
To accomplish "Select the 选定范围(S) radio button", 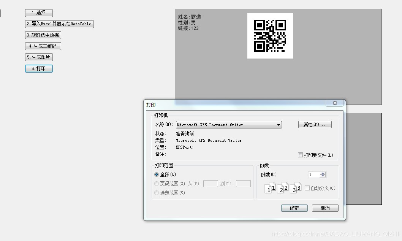I will [156, 193].
